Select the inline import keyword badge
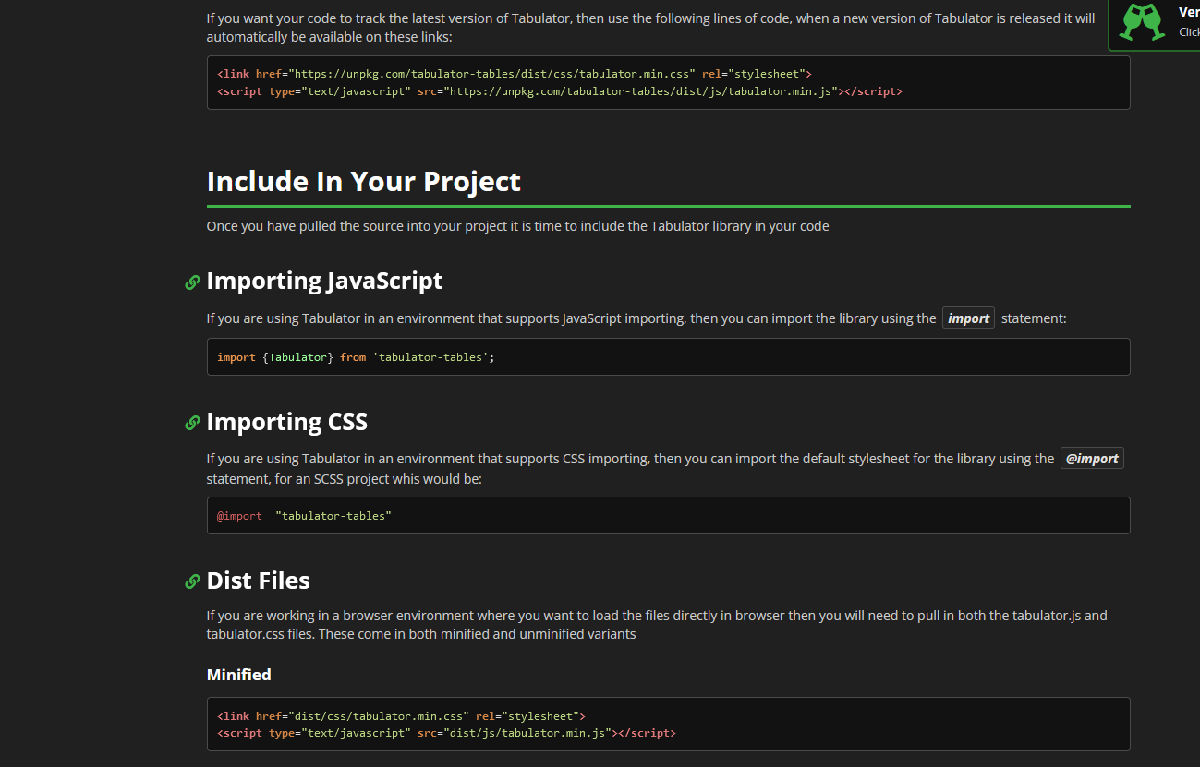The height and width of the screenshot is (767, 1200). point(968,318)
